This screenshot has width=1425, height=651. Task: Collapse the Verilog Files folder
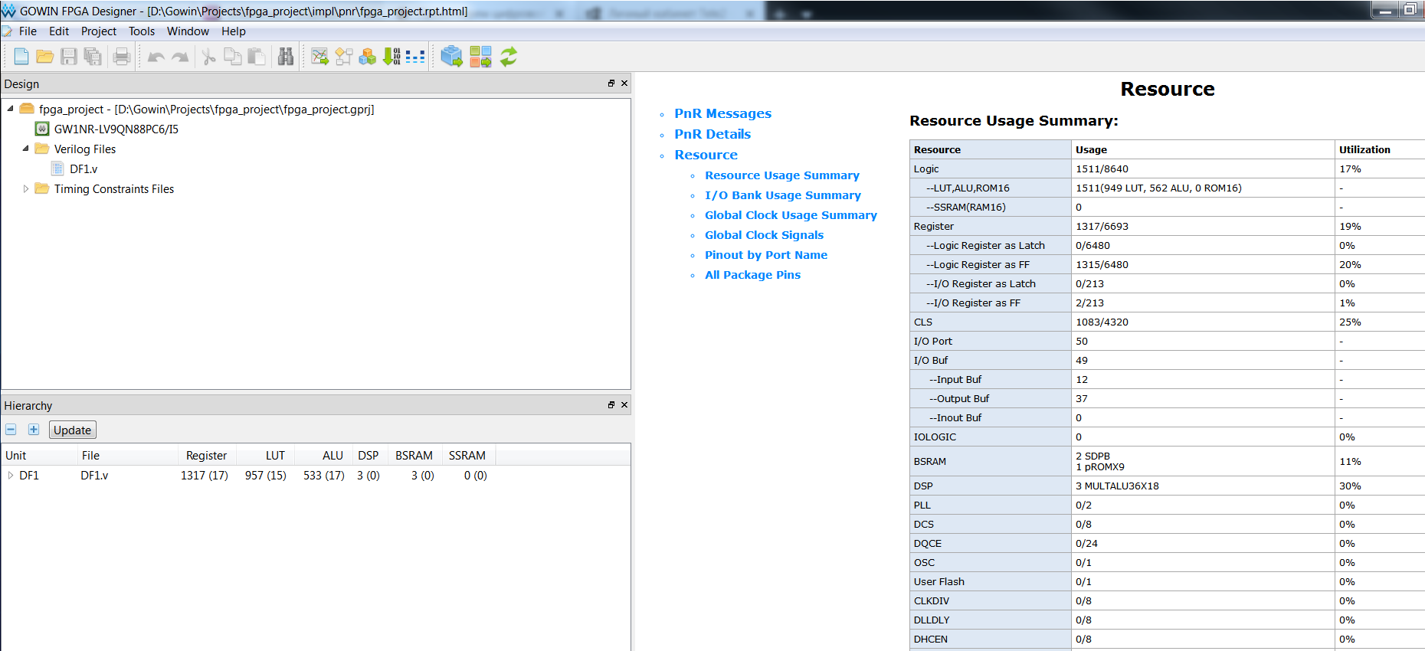[25, 149]
